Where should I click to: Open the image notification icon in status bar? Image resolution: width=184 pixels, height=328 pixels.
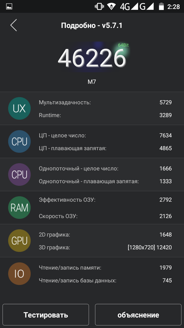click(9, 7)
